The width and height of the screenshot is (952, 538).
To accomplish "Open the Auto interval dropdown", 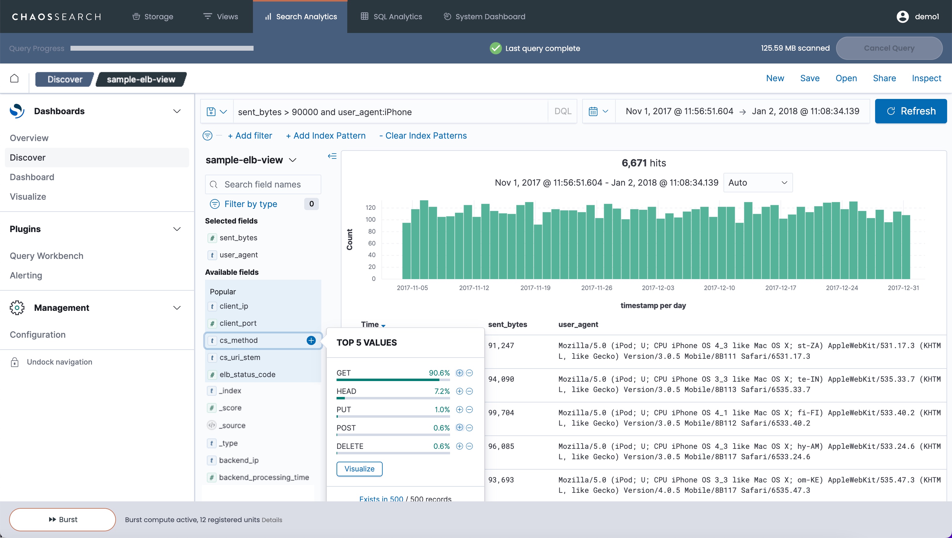I will coord(758,182).
